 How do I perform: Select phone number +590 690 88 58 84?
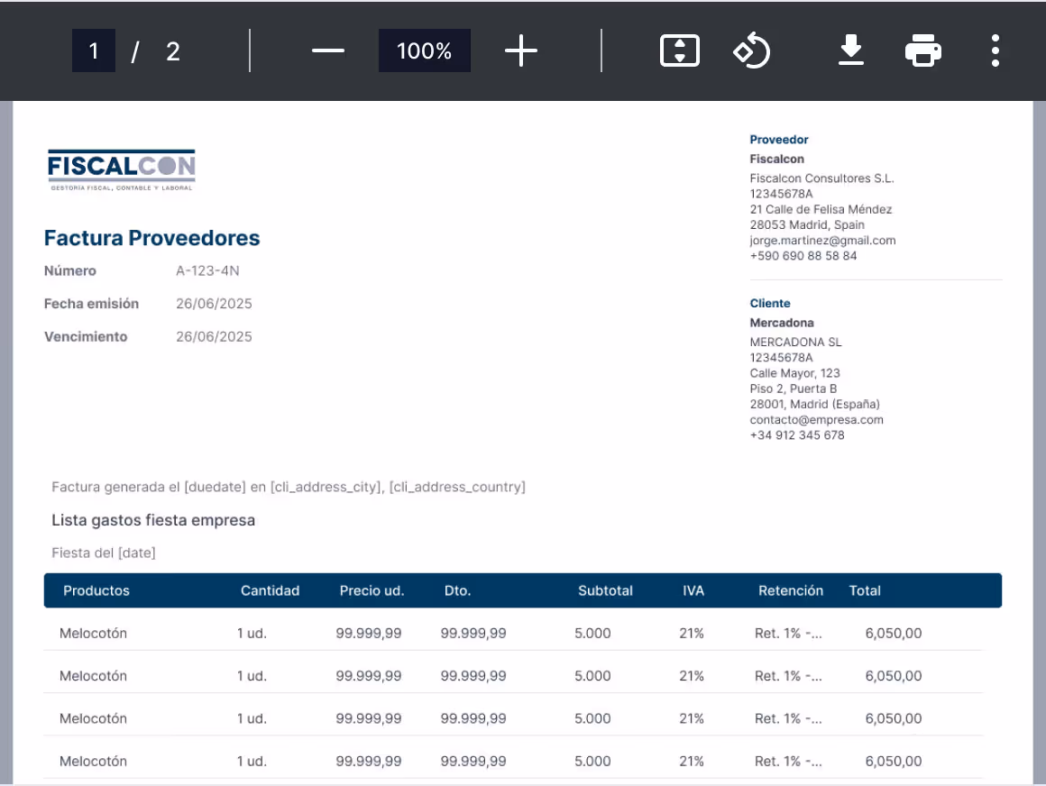tap(803, 255)
